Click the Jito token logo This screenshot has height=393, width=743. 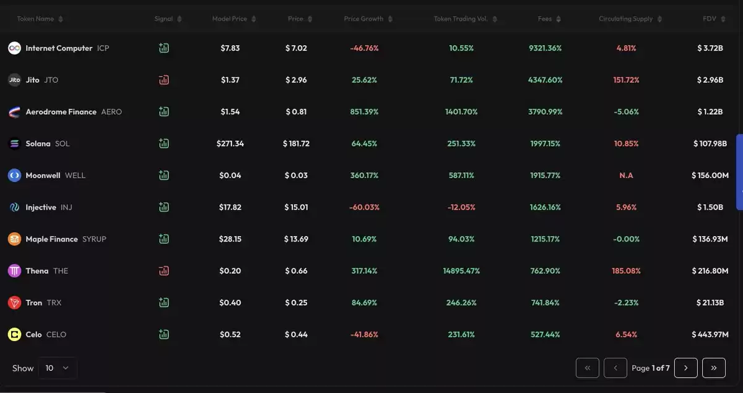coord(14,80)
